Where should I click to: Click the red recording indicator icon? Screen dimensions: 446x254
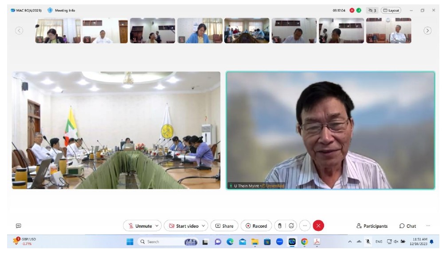point(352,10)
